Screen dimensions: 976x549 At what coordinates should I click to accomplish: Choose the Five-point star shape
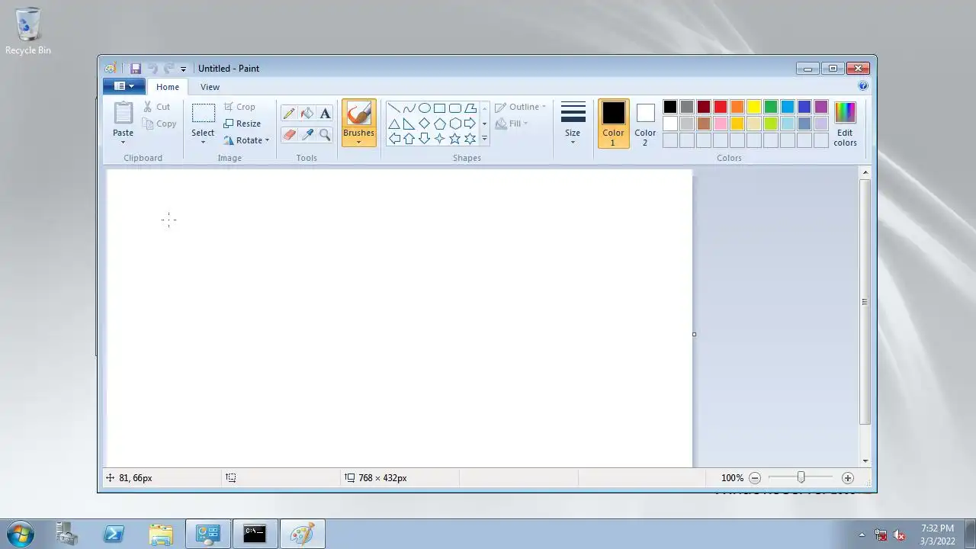tap(455, 139)
